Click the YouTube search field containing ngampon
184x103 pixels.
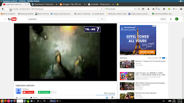pyautogui.click(x=63, y=19)
